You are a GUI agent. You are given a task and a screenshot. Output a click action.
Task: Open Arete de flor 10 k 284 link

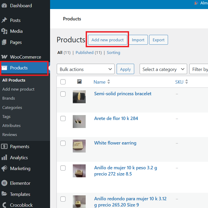[x=116, y=118]
